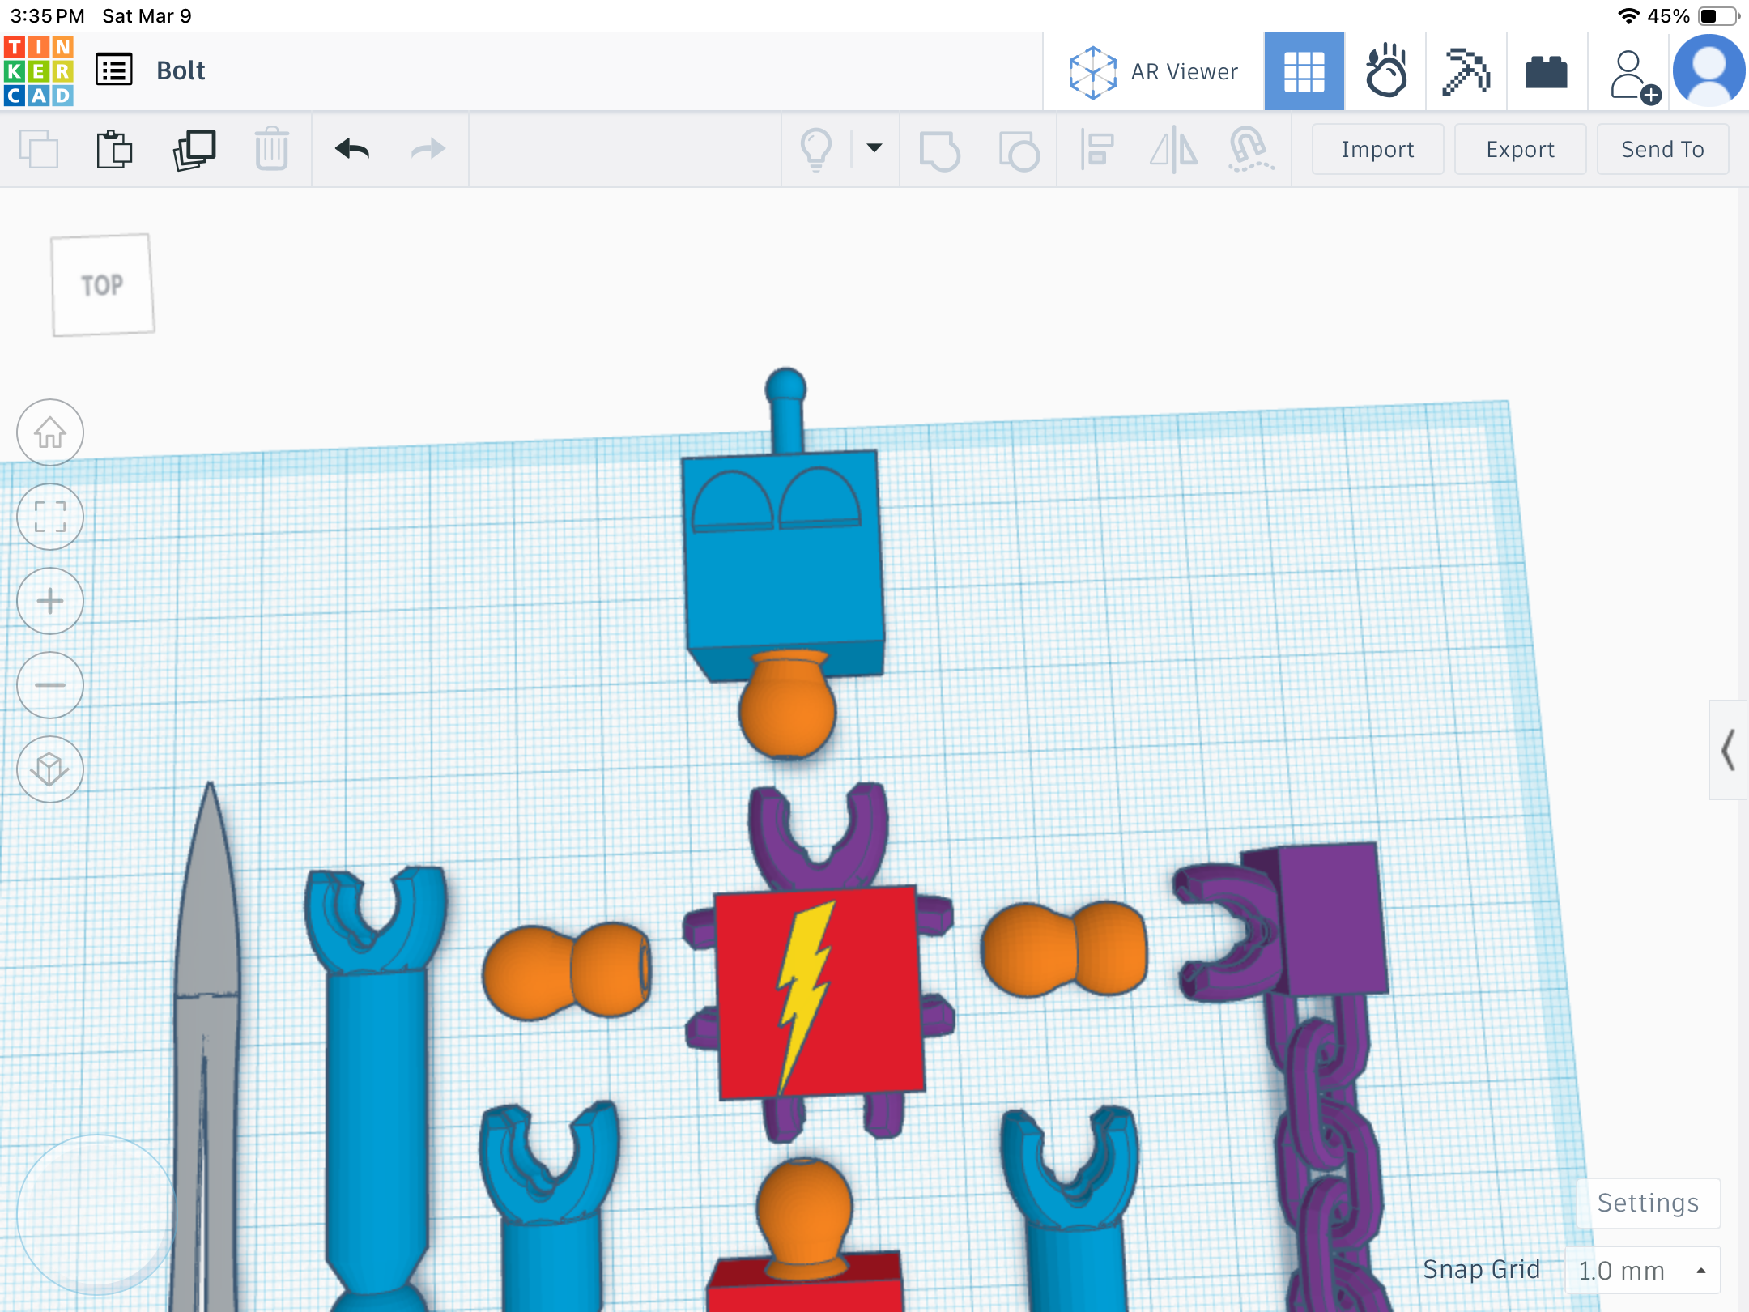Screen dimensions: 1749x1312
Task: Expand the collapsed shapes side panel
Action: click(x=1729, y=750)
